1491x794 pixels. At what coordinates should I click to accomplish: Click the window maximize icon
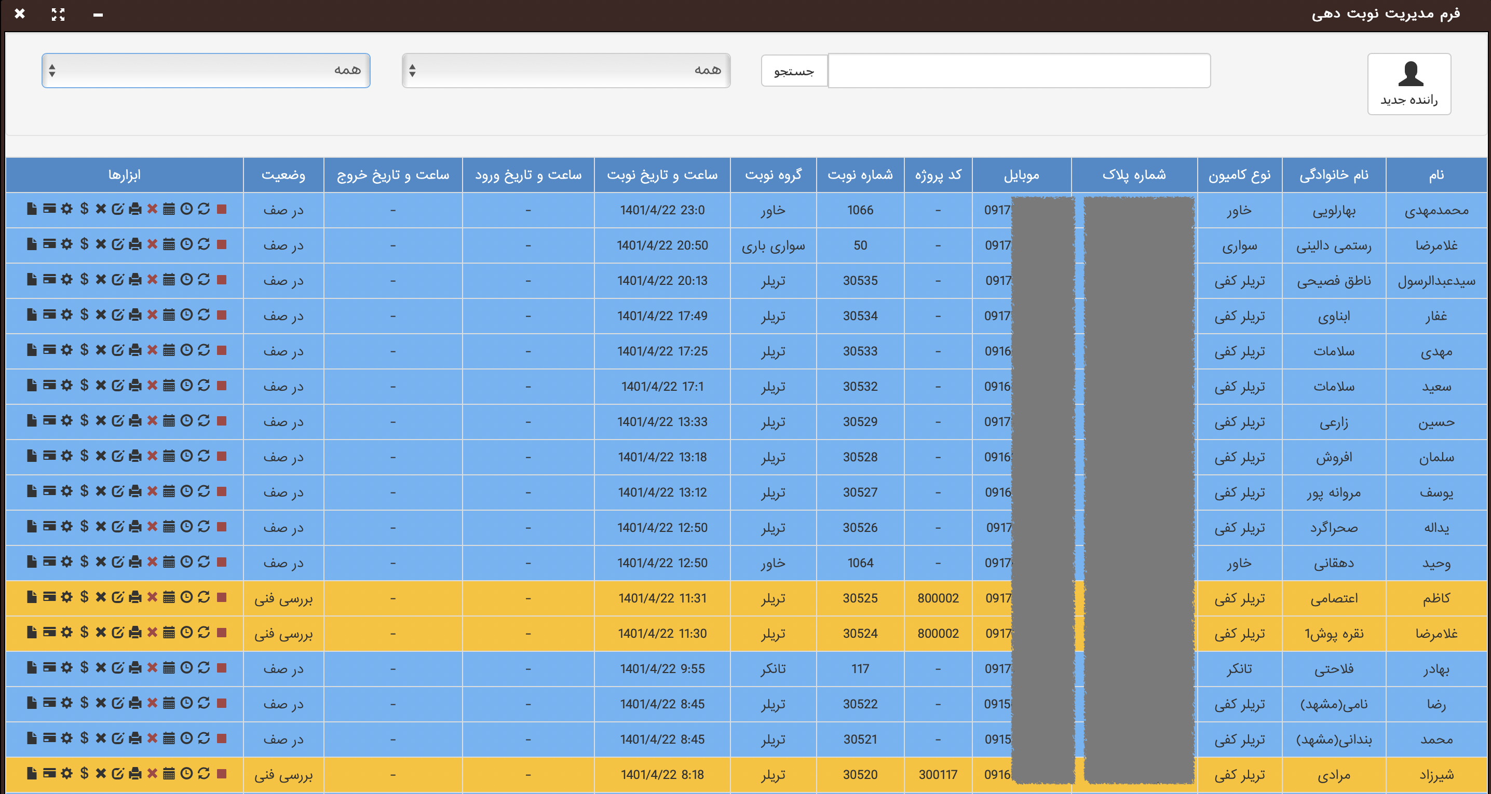[x=56, y=14]
